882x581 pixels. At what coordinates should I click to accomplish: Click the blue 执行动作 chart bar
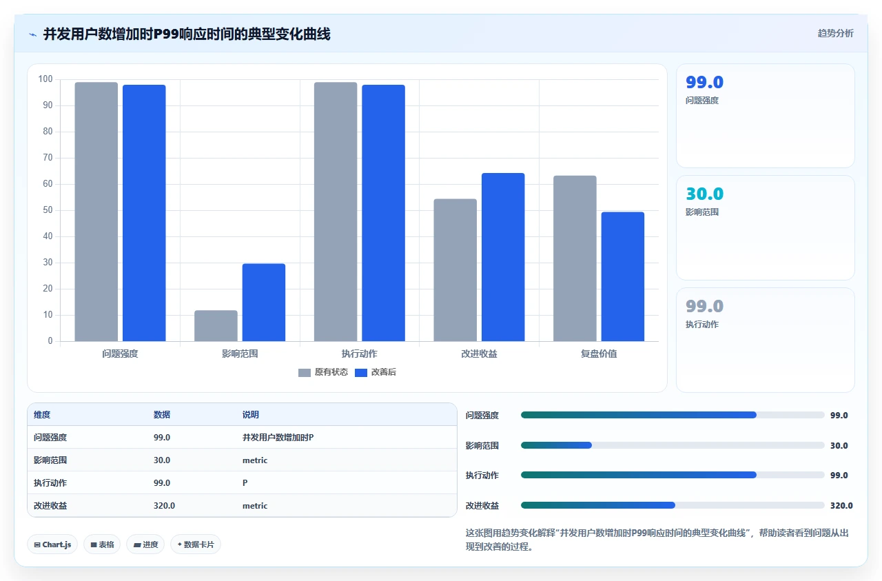coord(383,213)
